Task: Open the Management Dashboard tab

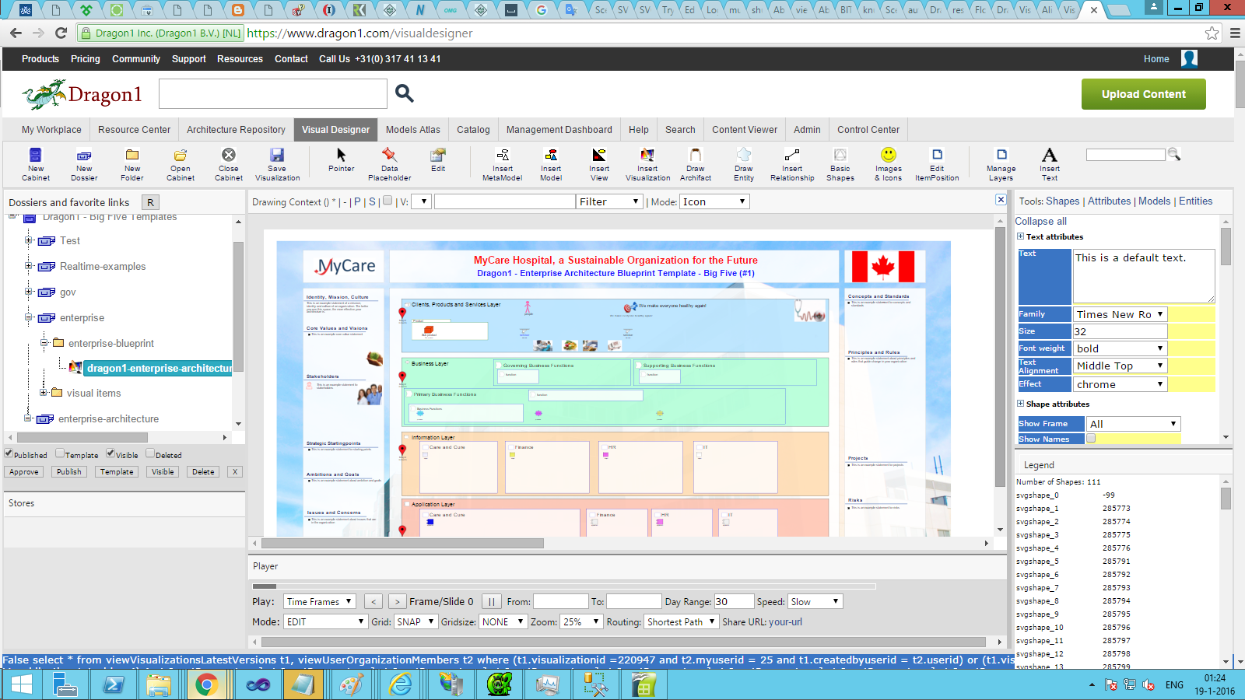Action: point(559,129)
